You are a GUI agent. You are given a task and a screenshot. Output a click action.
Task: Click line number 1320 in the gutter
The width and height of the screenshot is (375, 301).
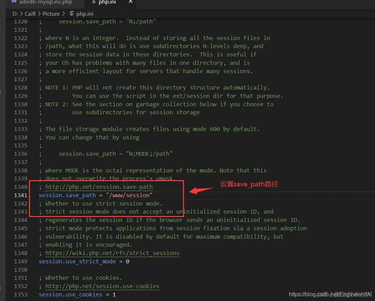tap(21, 22)
